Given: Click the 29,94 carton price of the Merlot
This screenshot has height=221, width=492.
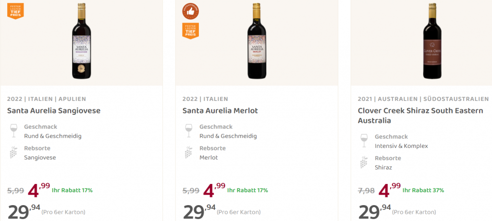Looking at the screenshot, I should 199,212.
